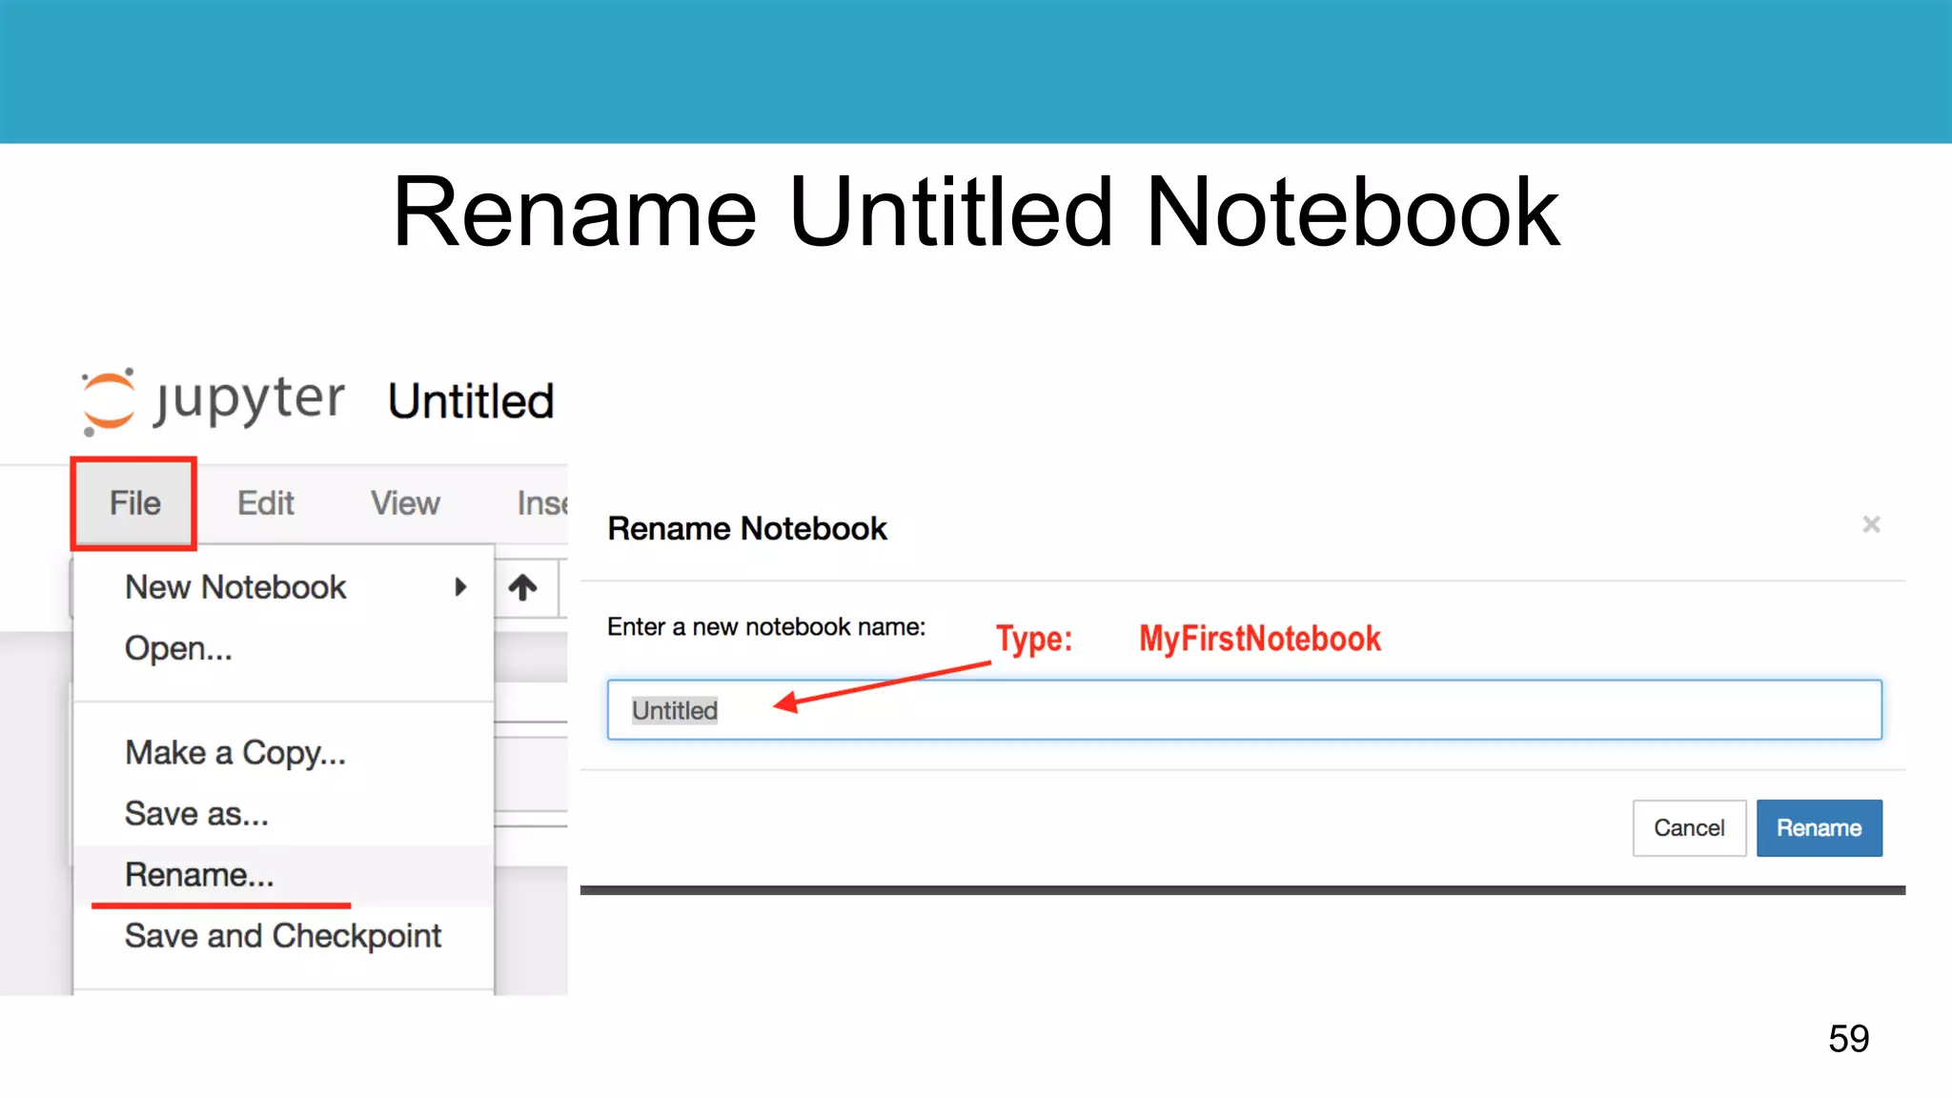This screenshot has width=1952, height=1098.
Task: Select Open... in the File menu
Action: pos(284,648)
